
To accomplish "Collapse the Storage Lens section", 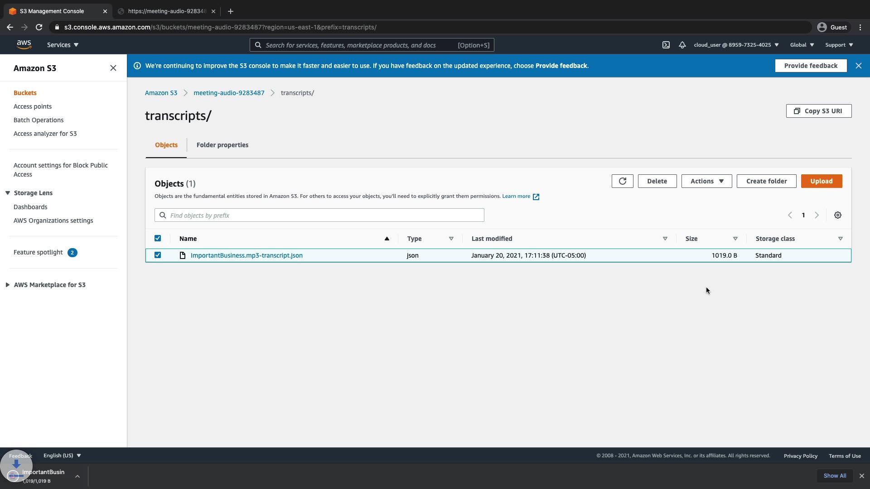I will pos(8,193).
